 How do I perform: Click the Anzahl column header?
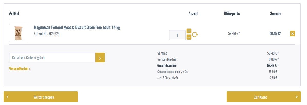(193, 14)
